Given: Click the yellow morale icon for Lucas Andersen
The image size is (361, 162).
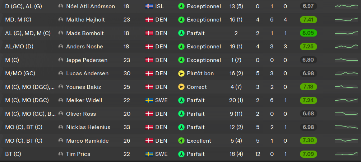Looking at the screenshot, I should click(x=181, y=73).
